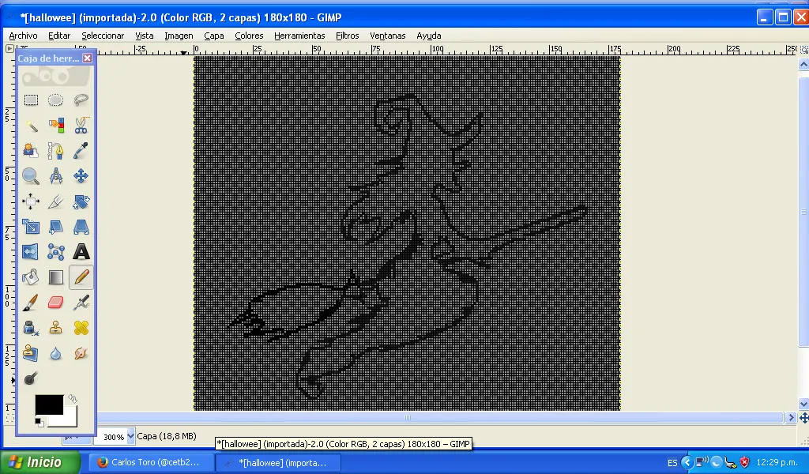Screen dimensions: 809x474
Task: Toggle zoom image when window size changes
Action: [x=803, y=50]
